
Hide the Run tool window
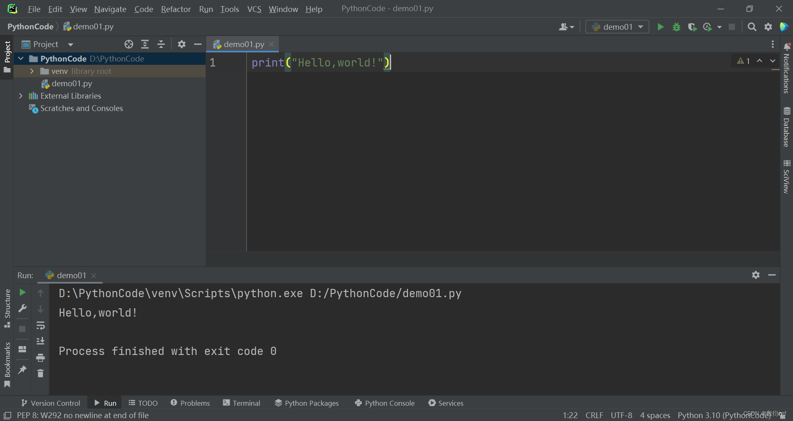pos(772,275)
